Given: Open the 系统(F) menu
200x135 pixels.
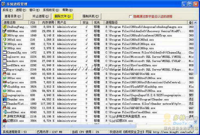Looking at the screenshot, I should pyautogui.click(x=7, y=10).
